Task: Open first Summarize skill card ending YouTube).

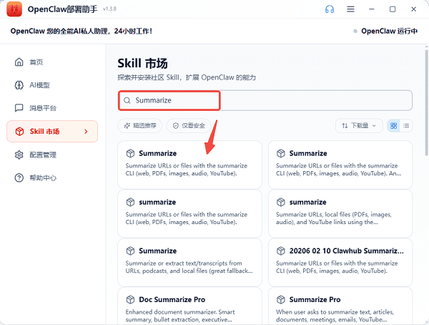Action: point(189,165)
